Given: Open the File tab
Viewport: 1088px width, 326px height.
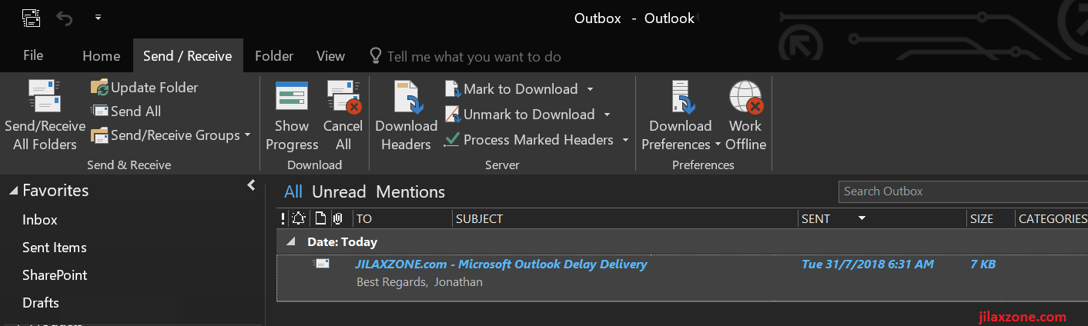Looking at the screenshot, I should [x=33, y=55].
